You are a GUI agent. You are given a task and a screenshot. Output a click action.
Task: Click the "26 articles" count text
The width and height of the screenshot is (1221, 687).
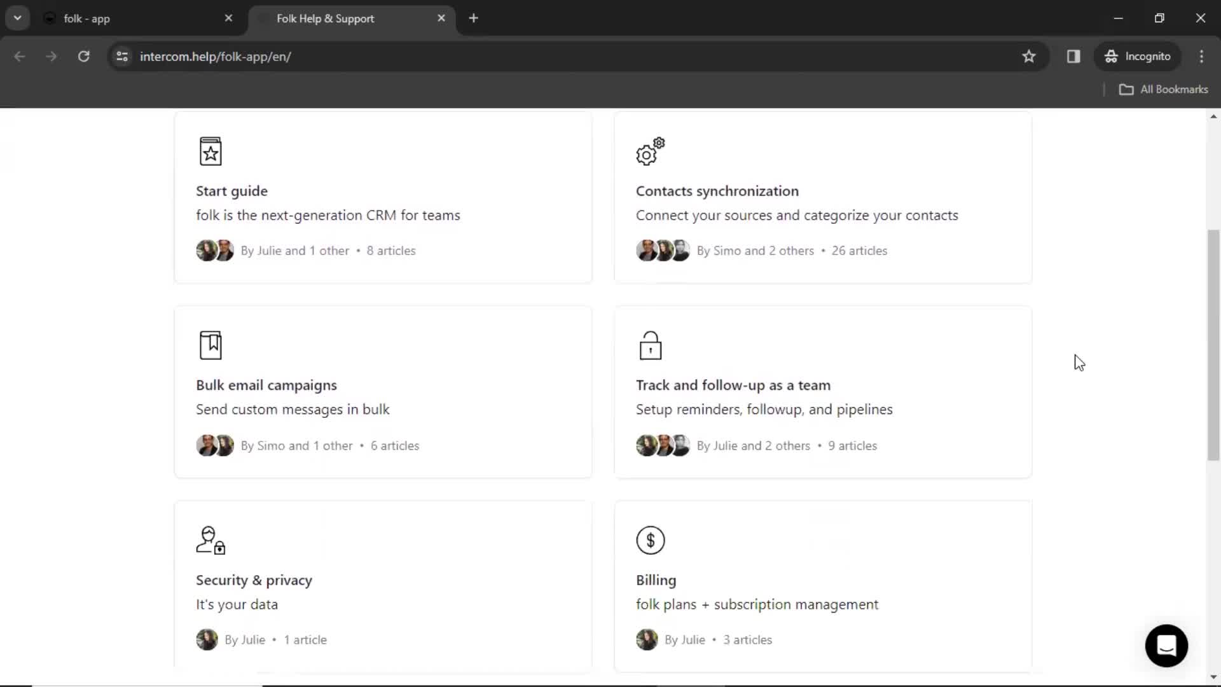859,251
